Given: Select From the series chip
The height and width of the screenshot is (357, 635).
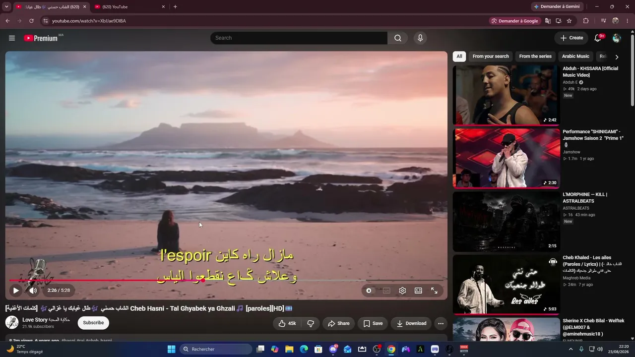Looking at the screenshot, I should (x=535, y=57).
